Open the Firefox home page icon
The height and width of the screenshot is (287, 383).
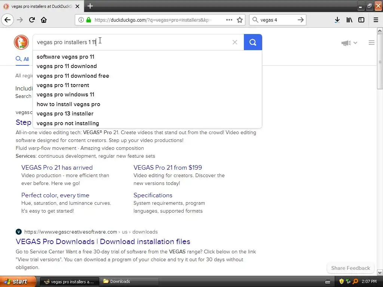click(x=44, y=20)
